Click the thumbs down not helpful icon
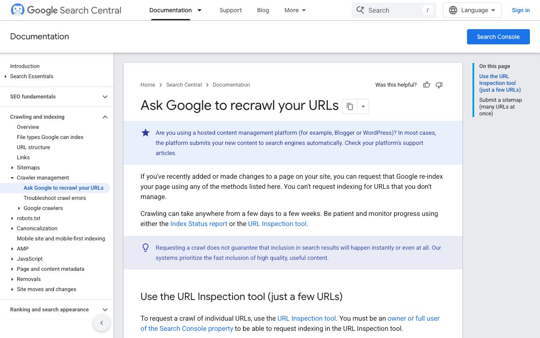The image size is (540, 338). 439,85
